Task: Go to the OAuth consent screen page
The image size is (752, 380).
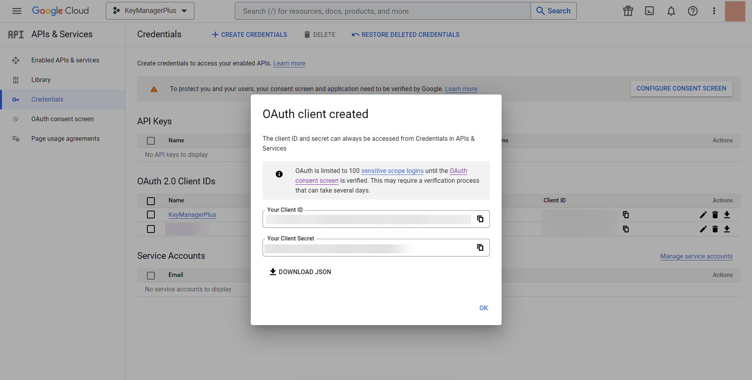Action: coord(62,119)
